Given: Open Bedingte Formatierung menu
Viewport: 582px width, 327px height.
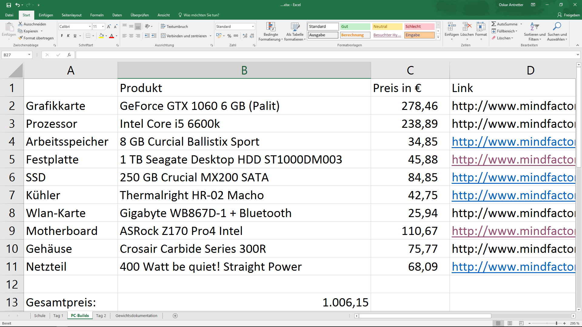Looking at the screenshot, I should [x=270, y=31].
